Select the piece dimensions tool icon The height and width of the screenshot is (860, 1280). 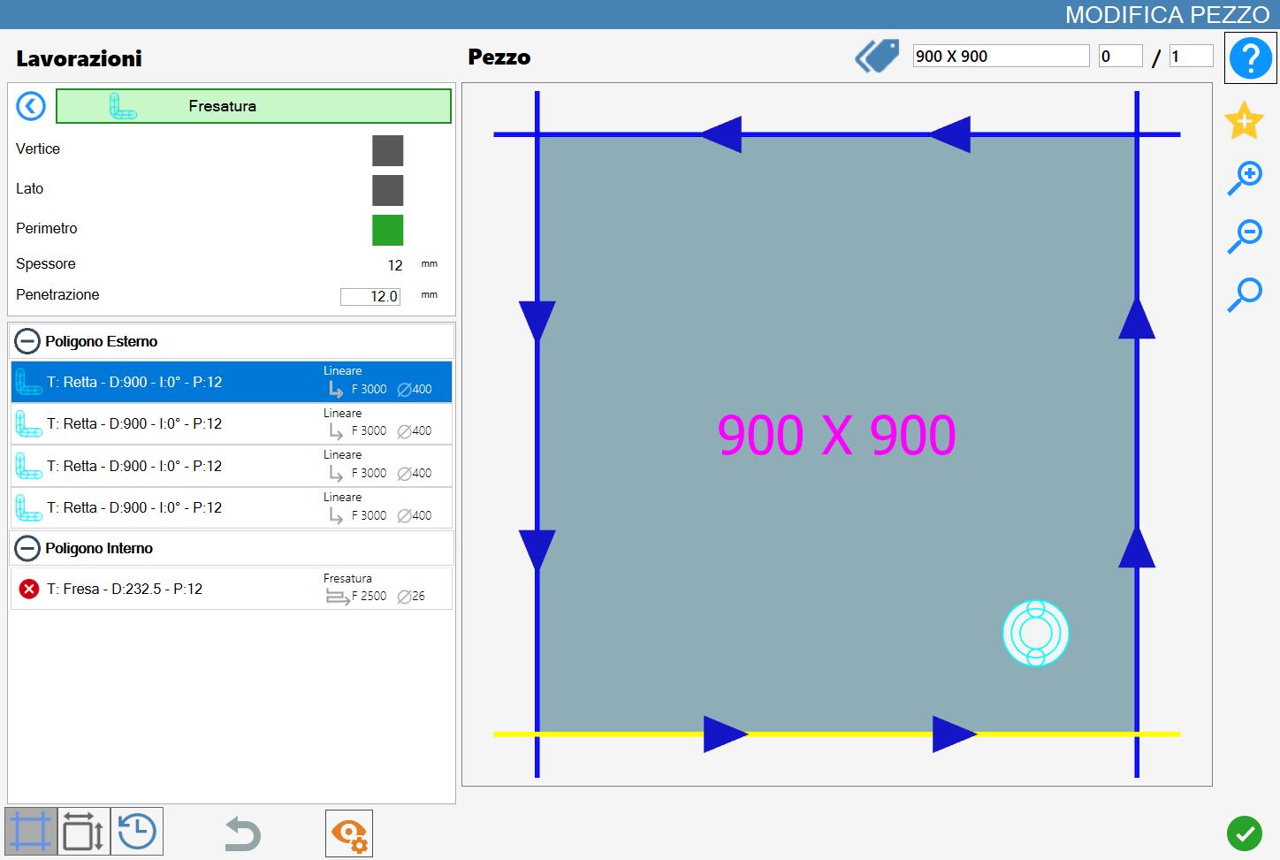[84, 832]
